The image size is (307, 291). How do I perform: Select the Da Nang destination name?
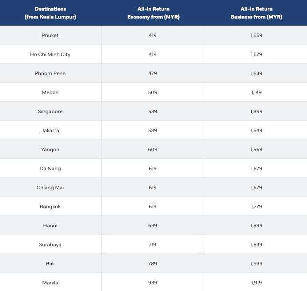(x=50, y=168)
